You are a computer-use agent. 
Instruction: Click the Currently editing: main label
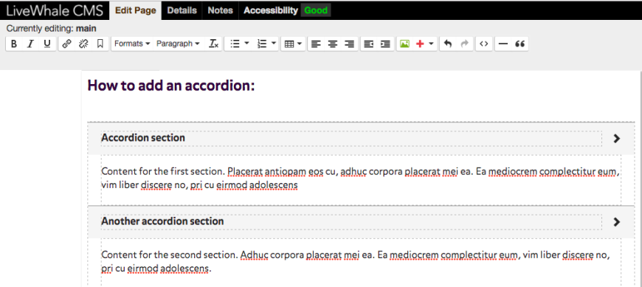tap(52, 29)
